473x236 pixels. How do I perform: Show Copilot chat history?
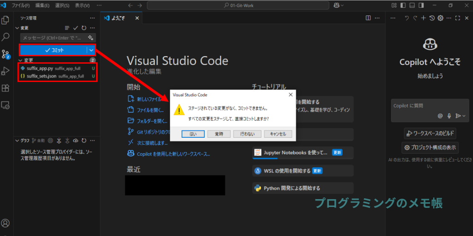click(432, 18)
